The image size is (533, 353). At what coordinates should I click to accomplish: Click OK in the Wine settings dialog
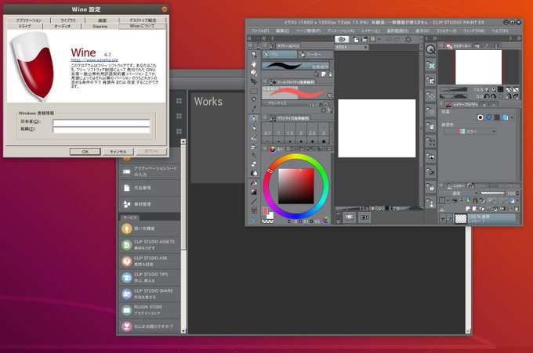pos(85,152)
